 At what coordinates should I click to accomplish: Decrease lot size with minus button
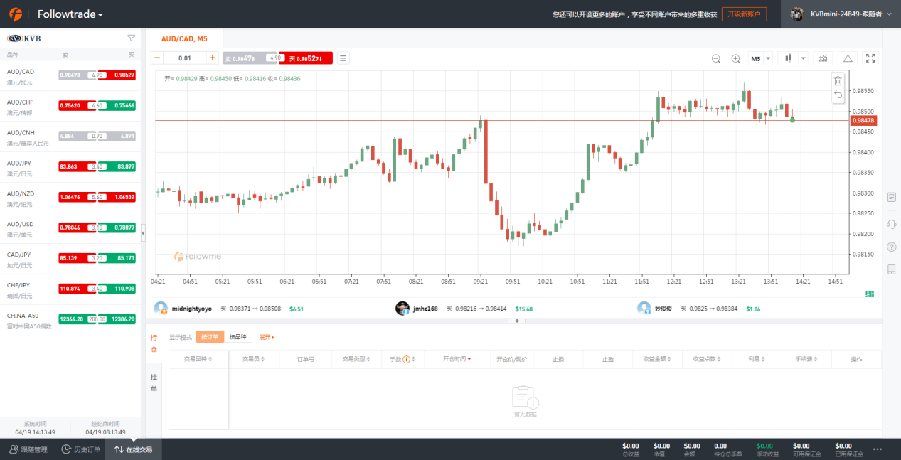157,58
